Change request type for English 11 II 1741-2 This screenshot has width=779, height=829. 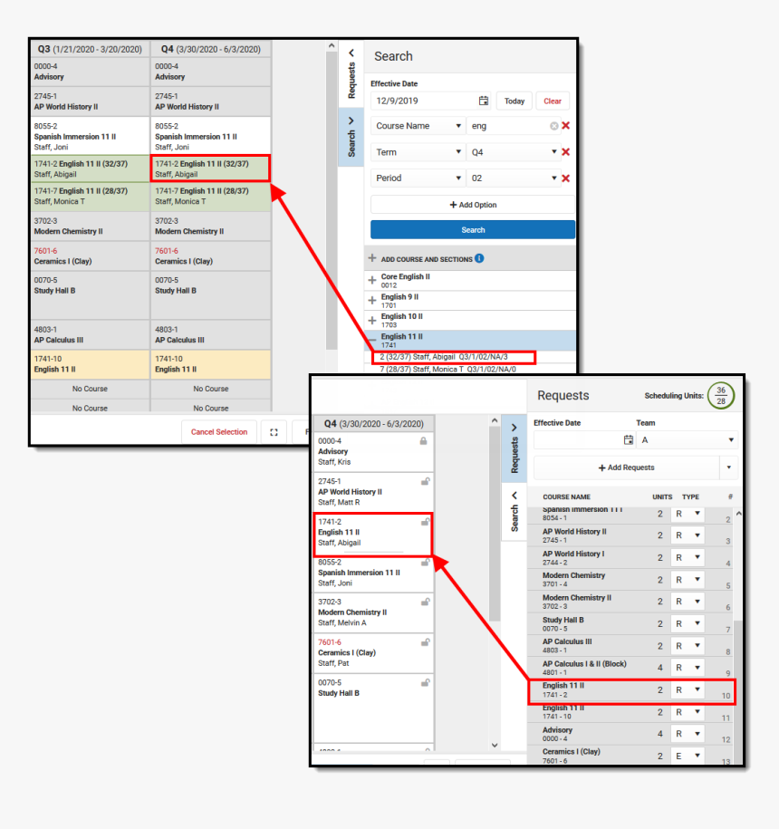pos(687,690)
